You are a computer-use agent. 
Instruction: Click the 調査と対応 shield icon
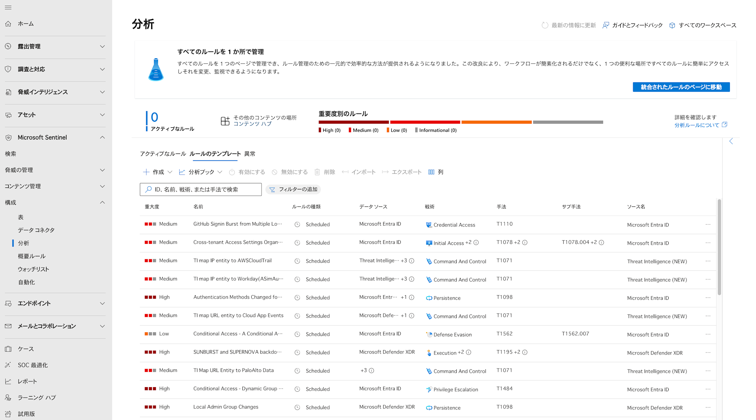[x=8, y=69]
